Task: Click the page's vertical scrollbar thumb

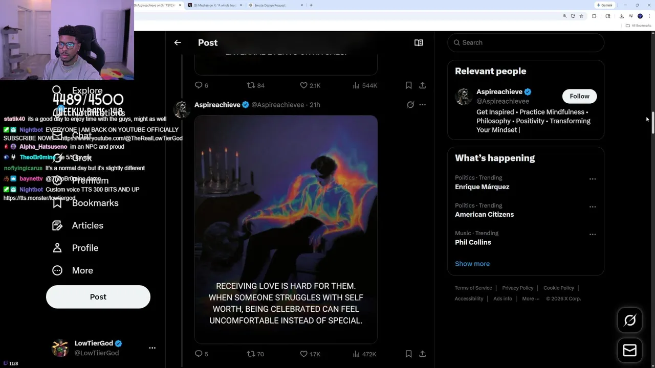Action: pyautogui.click(x=653, y=123)
